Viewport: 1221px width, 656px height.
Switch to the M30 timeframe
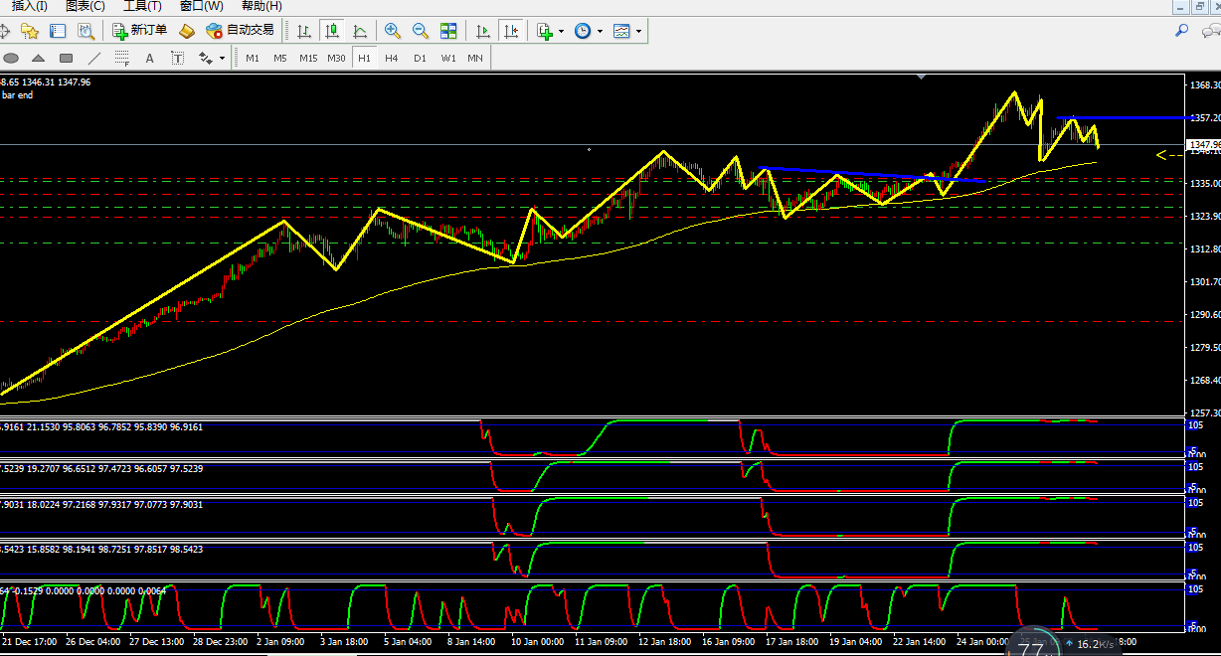(337, 58)
